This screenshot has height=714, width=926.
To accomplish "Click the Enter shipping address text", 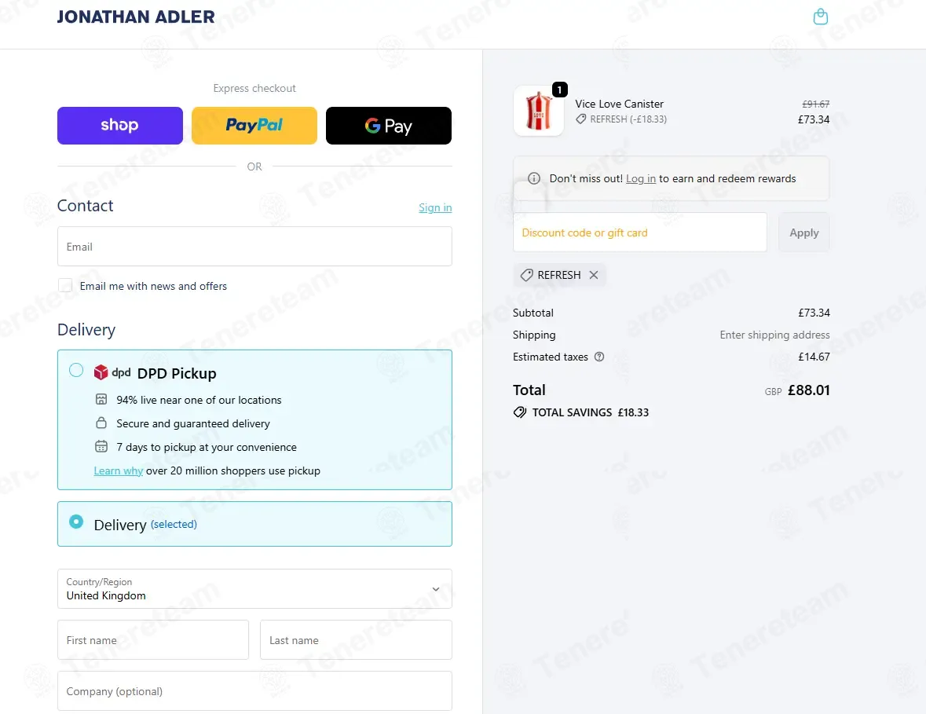I will point(775,335).
